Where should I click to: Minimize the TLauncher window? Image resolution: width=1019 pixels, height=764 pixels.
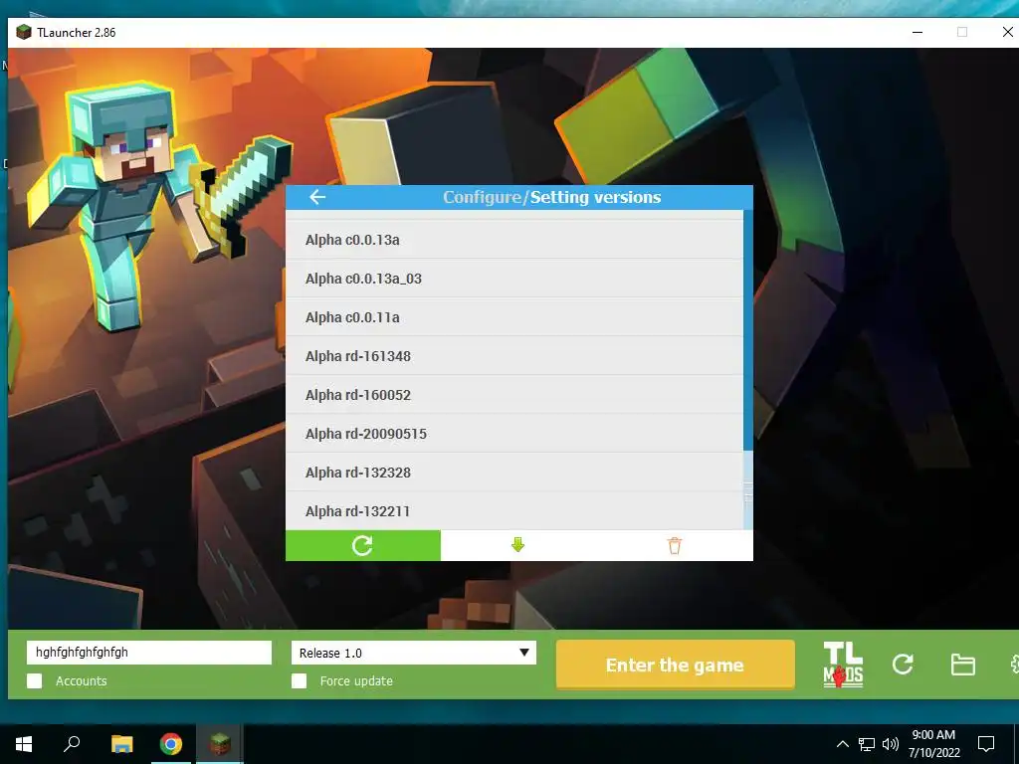tap(917, 32)
